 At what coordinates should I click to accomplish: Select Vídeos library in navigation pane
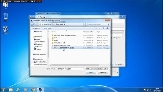pos(37,49)
